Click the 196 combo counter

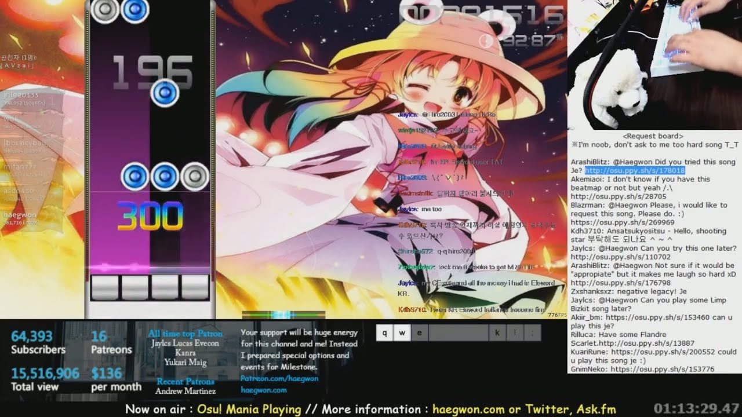[151, 72]
